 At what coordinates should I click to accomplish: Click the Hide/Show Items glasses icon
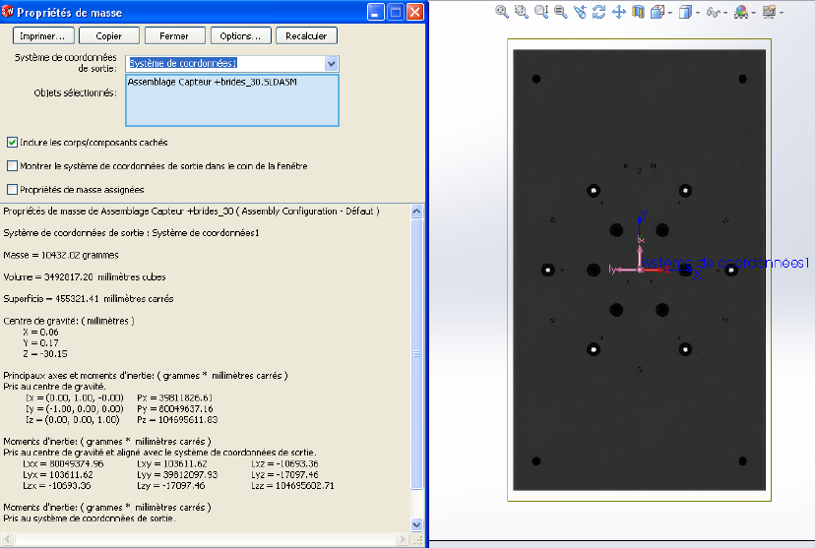coord(713,12)
